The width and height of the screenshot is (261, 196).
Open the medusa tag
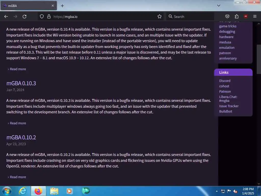(x=225, y=42)
